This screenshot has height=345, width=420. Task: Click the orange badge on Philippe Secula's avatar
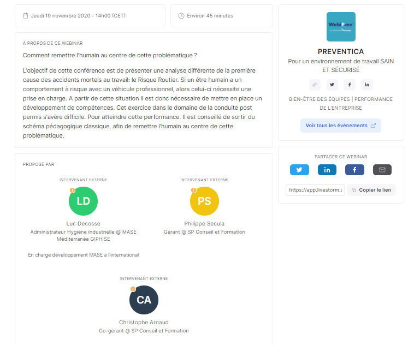[193, 190]
